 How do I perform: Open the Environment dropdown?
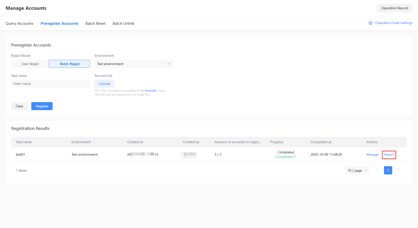(x=133, y=64)
